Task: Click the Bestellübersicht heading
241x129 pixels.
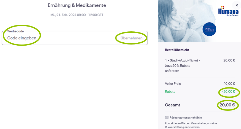Action: coord(177,50)
